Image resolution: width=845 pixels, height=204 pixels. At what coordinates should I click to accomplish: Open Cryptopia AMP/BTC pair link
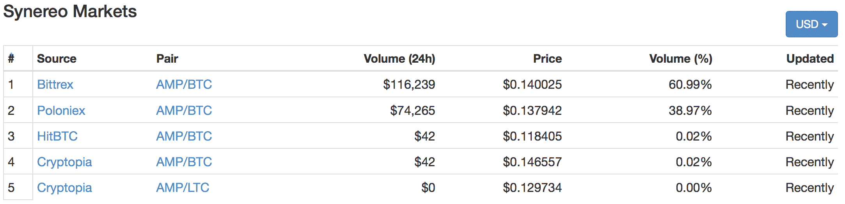[x=184, y=162]
